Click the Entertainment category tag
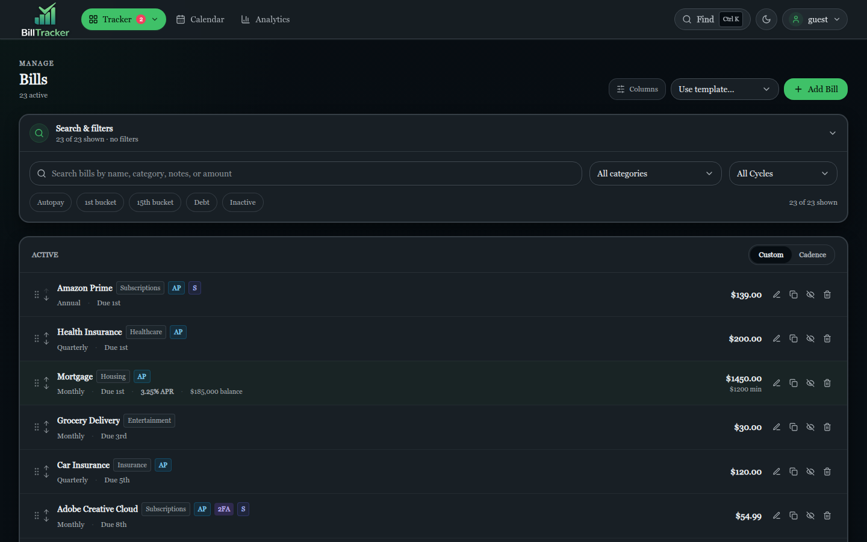The image size is (867, 542). click(149, 420)
